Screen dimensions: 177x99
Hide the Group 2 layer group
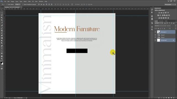[155, 35]
